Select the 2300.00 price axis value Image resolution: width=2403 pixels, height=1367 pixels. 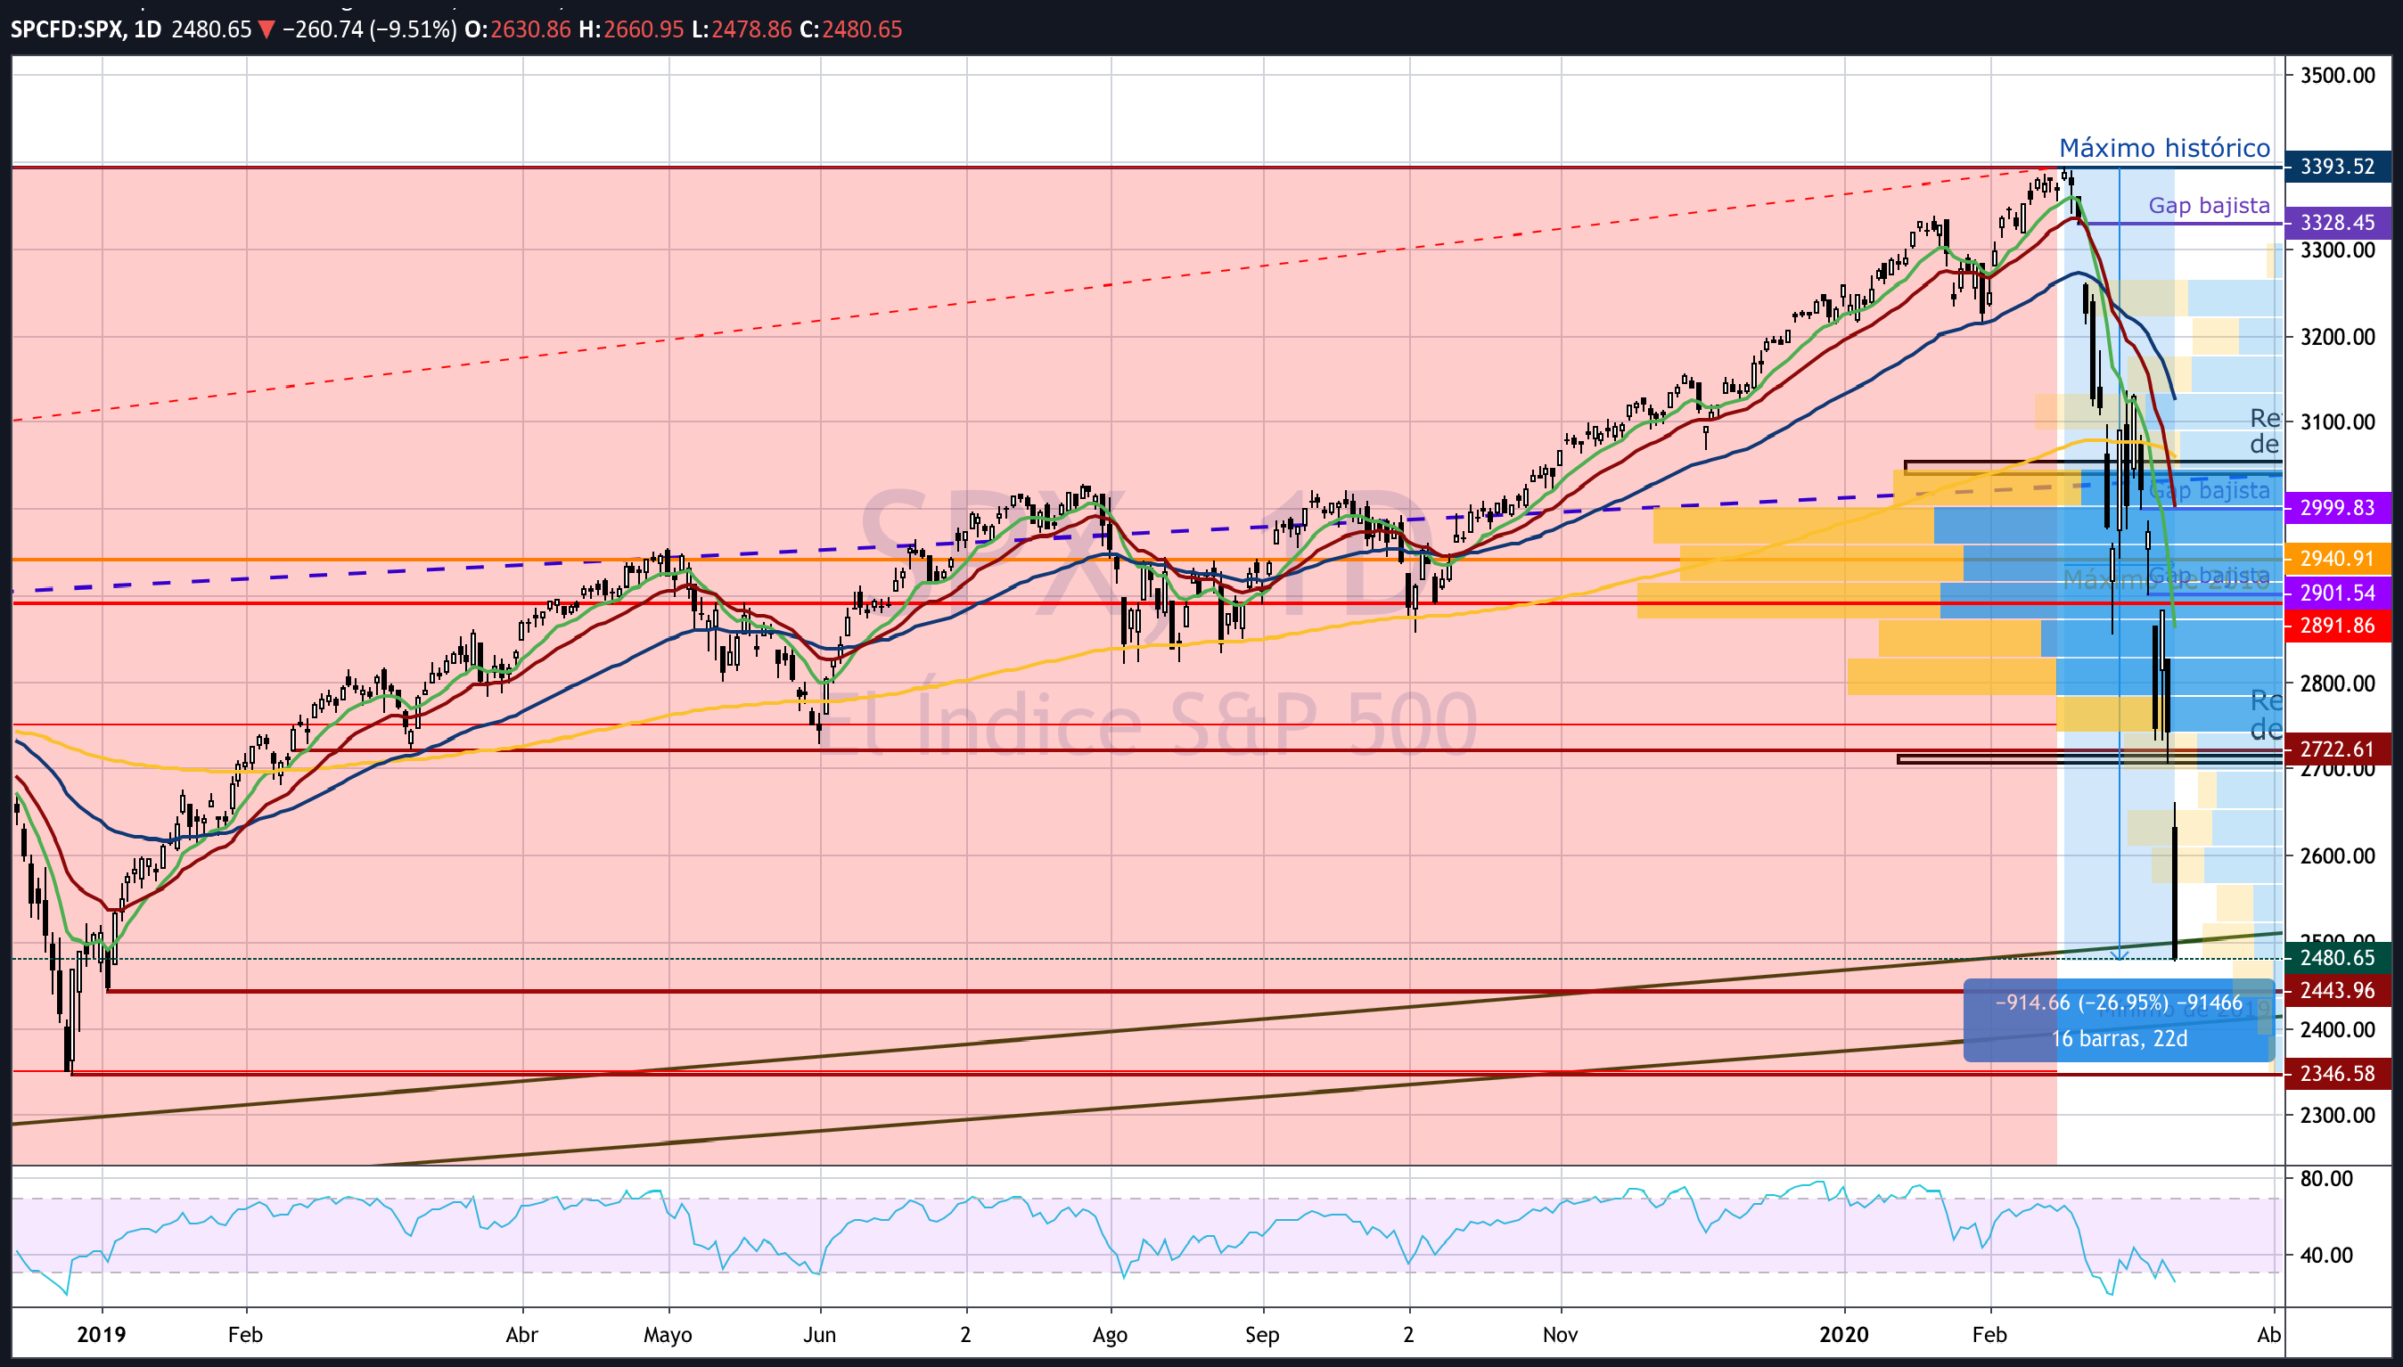click(x=2337, y=1116)
